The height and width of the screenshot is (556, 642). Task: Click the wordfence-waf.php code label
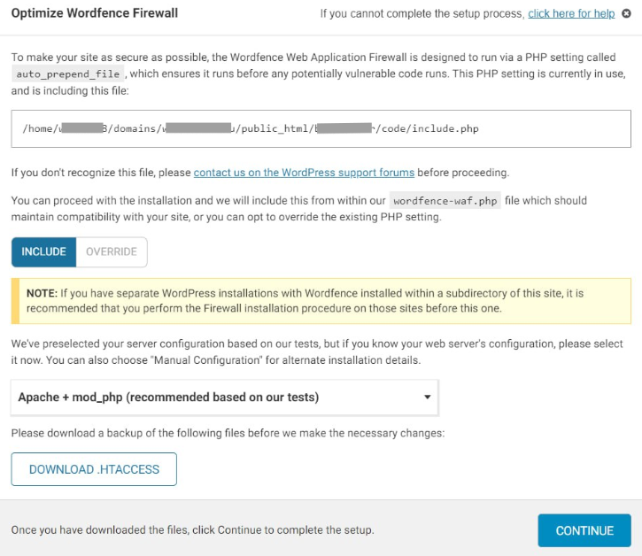point(445,201)
